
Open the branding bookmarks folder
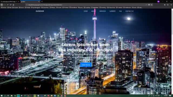pos(102,8)
